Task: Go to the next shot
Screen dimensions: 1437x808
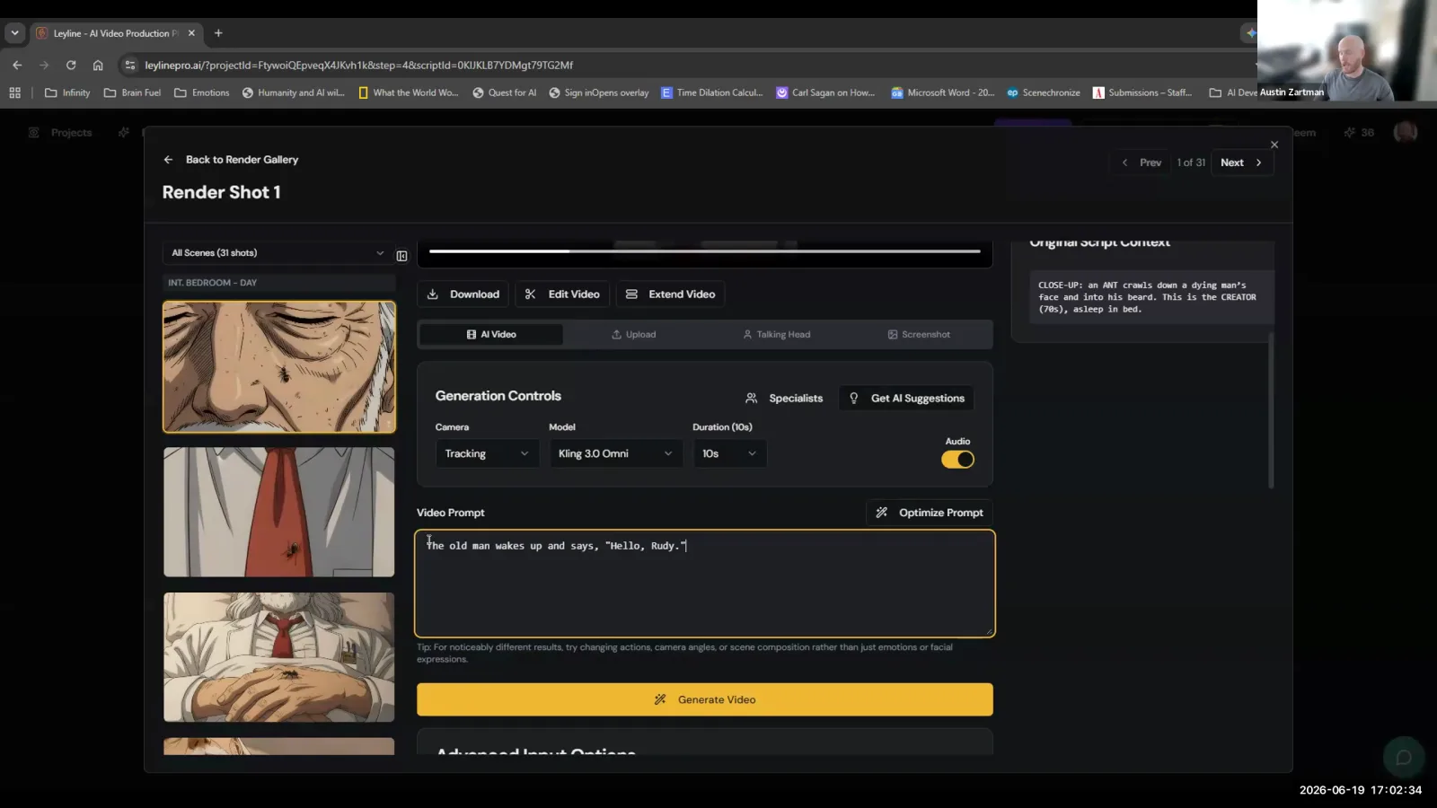Action: tap(1242, 162)
